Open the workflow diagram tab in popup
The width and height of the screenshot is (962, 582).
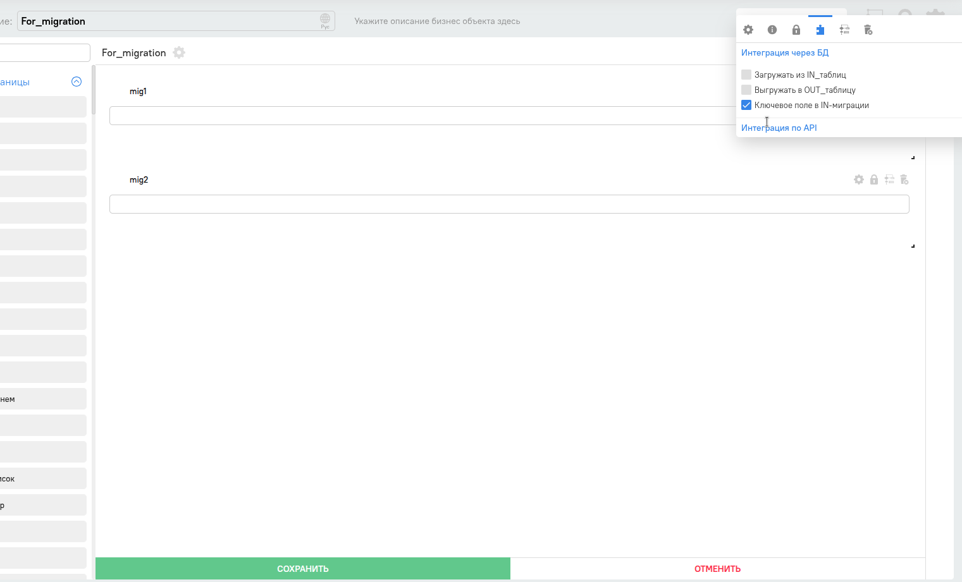pos(844,30)
